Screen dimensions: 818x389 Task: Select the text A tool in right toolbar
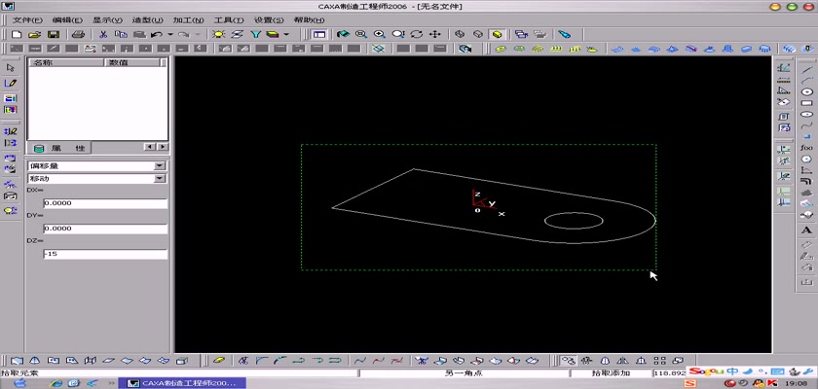tap(806, 230)
